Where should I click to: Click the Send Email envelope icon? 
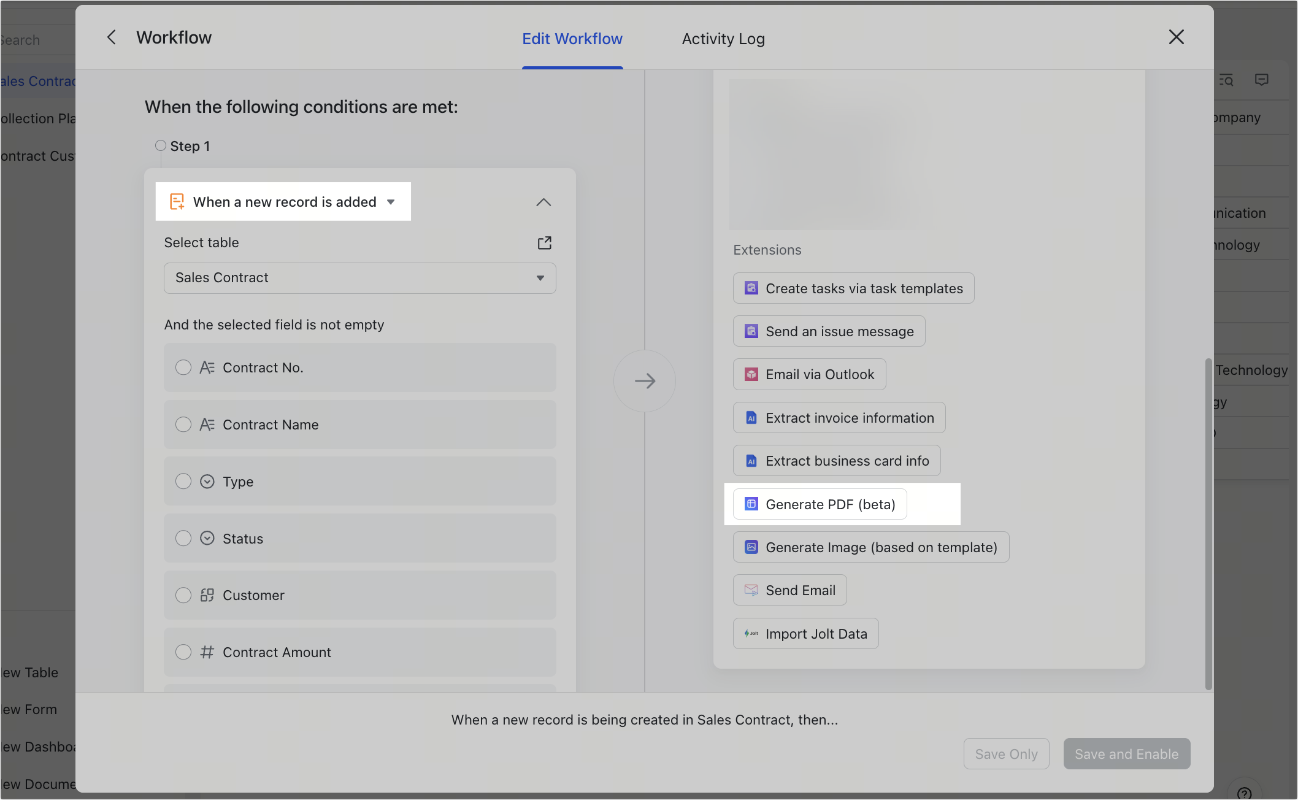coord(751,590)
